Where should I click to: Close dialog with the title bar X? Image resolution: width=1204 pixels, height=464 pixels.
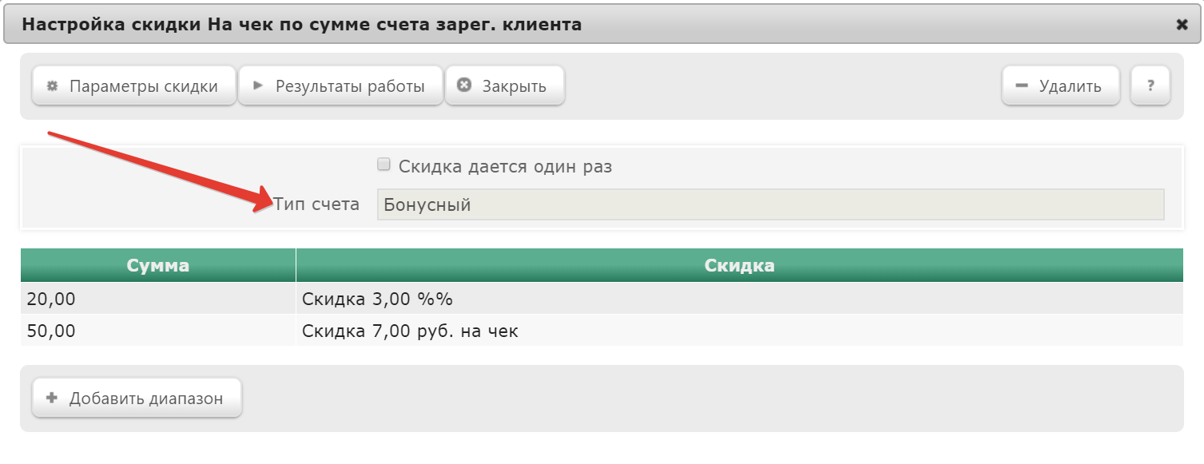click(1182, 25)
